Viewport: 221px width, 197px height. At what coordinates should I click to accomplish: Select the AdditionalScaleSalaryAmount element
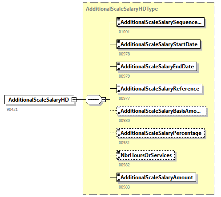click(156, 177)
